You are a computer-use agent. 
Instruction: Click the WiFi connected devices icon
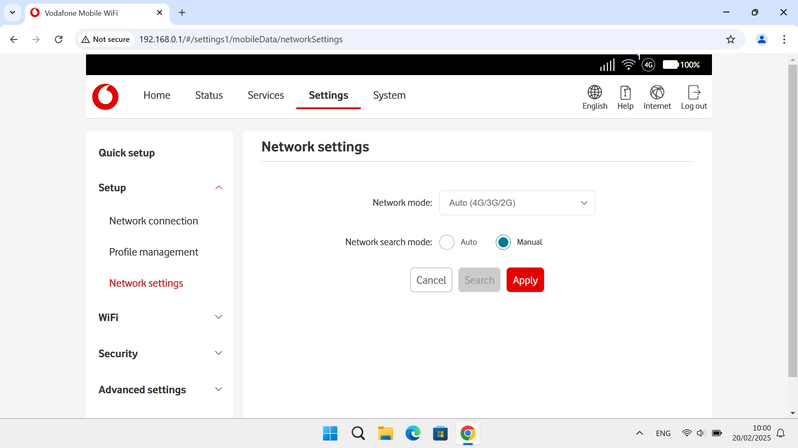point(628,64)
